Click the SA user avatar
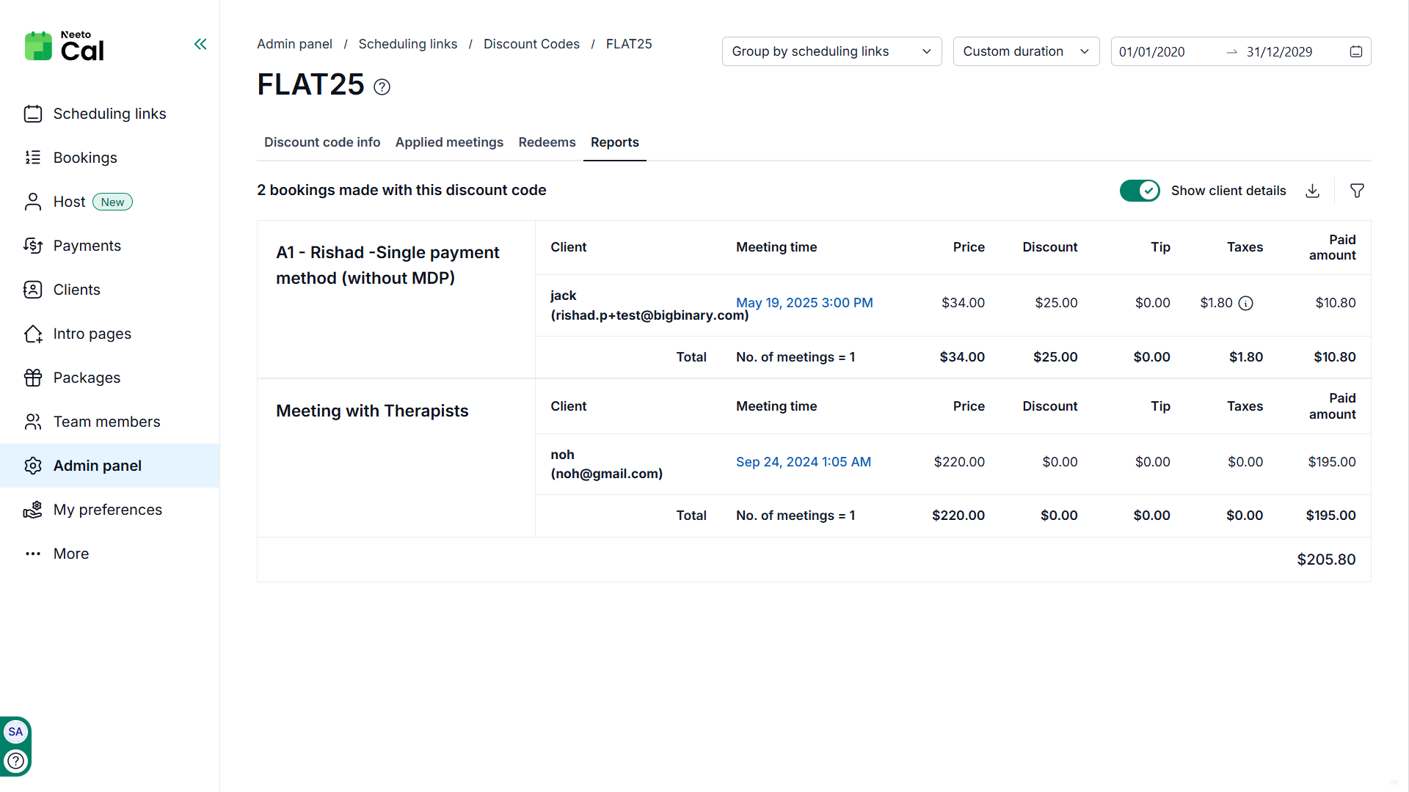The image size is (1409, 792). tap(15, 731)
